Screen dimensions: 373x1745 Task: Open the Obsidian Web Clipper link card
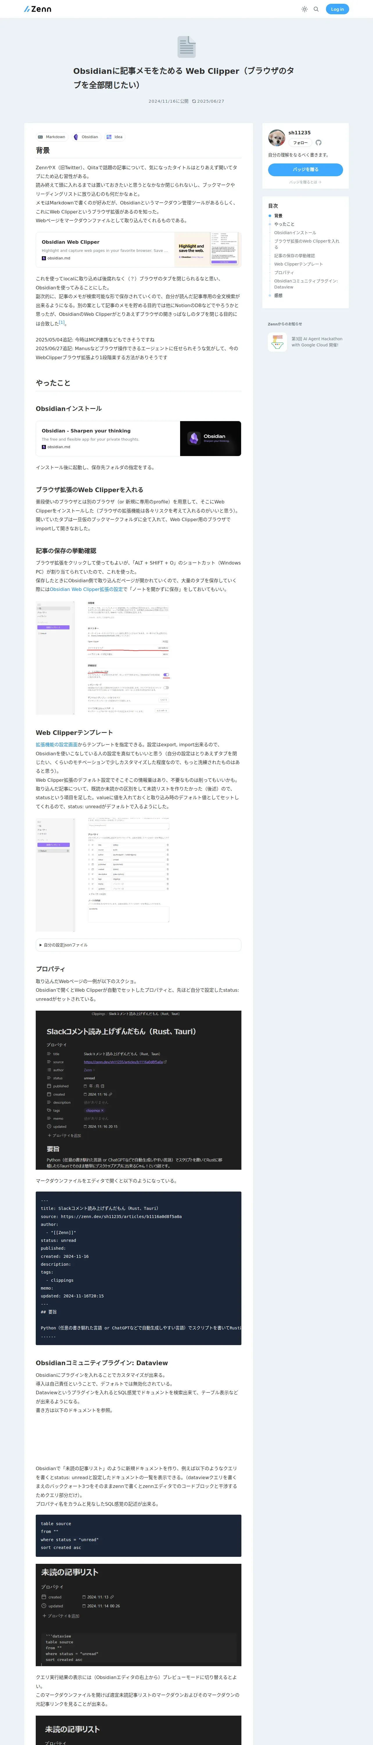click(138, 250)
